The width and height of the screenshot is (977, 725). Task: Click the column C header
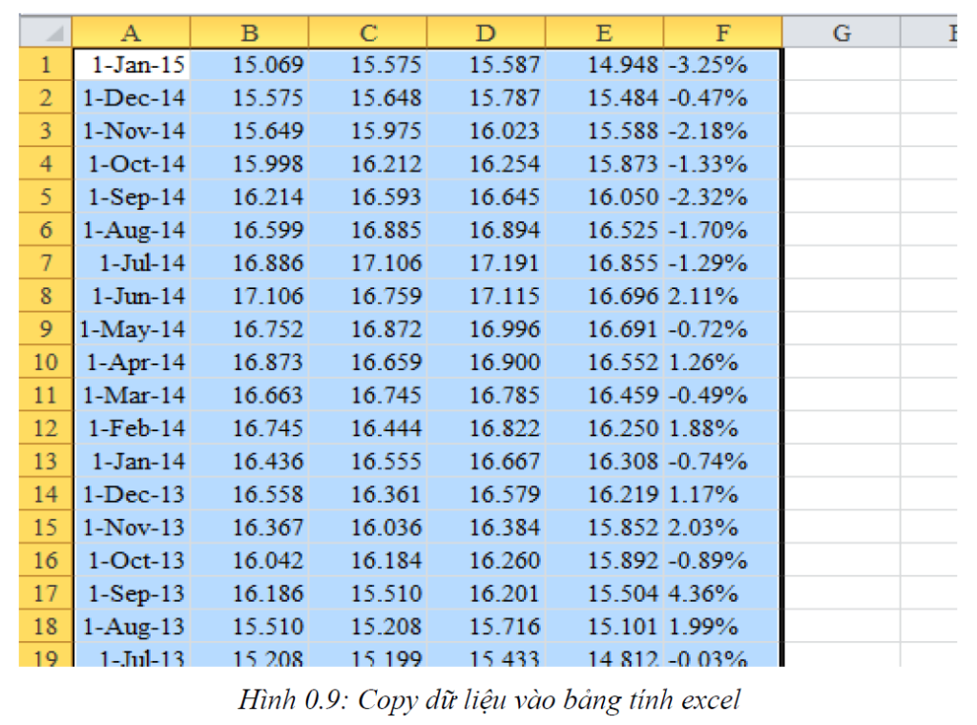pos(368,34)
